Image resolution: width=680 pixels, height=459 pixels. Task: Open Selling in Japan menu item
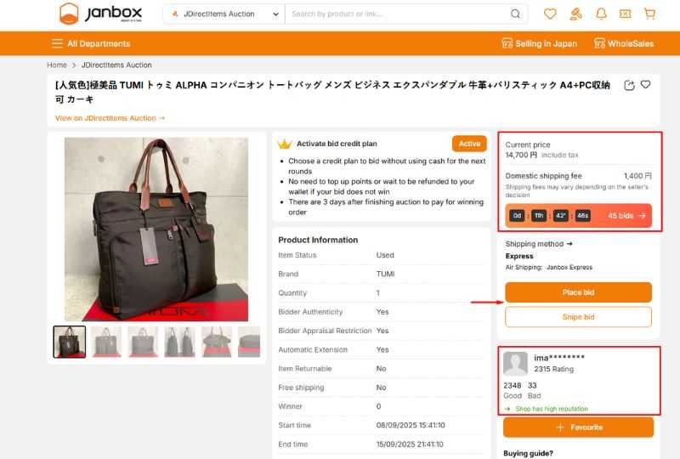coord(539,43)
